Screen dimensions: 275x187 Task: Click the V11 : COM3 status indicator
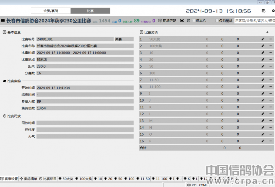(x=197, y=185)
